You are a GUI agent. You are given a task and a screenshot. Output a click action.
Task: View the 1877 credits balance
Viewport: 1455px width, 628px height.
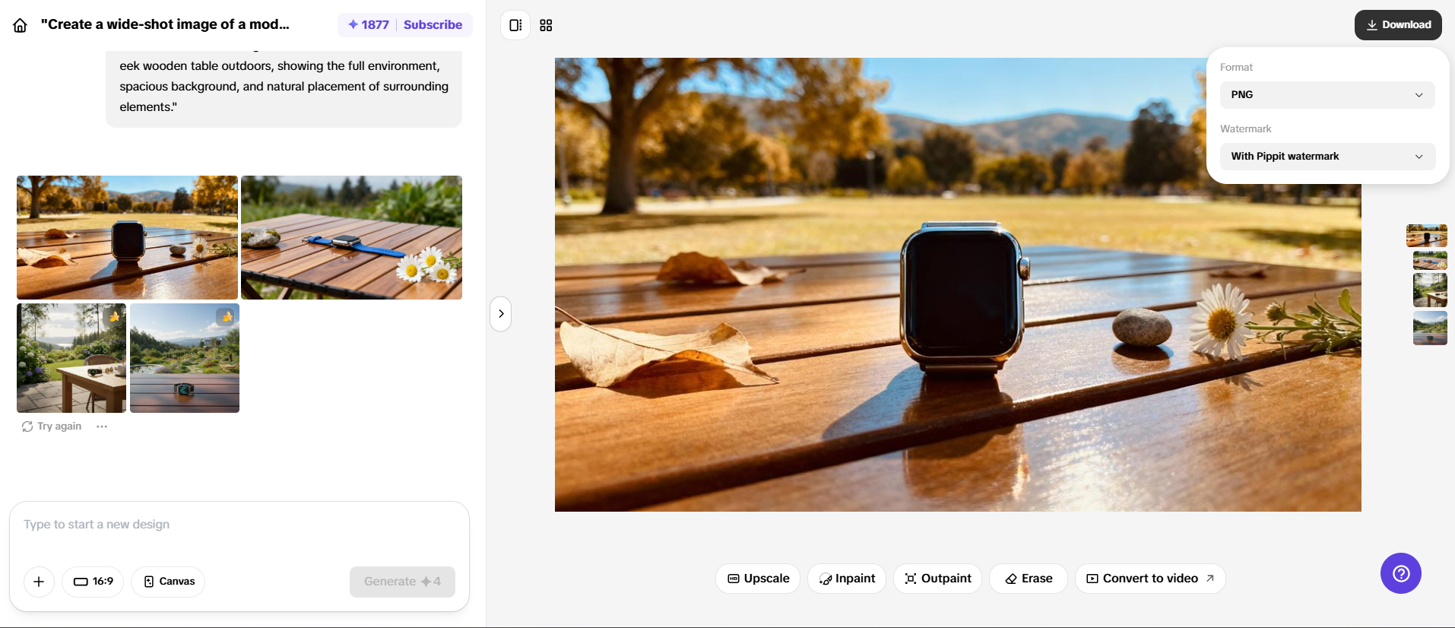click(369, 24)
